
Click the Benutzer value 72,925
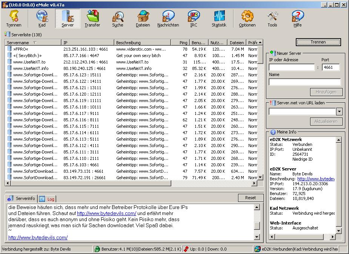(x=299, y=194)
